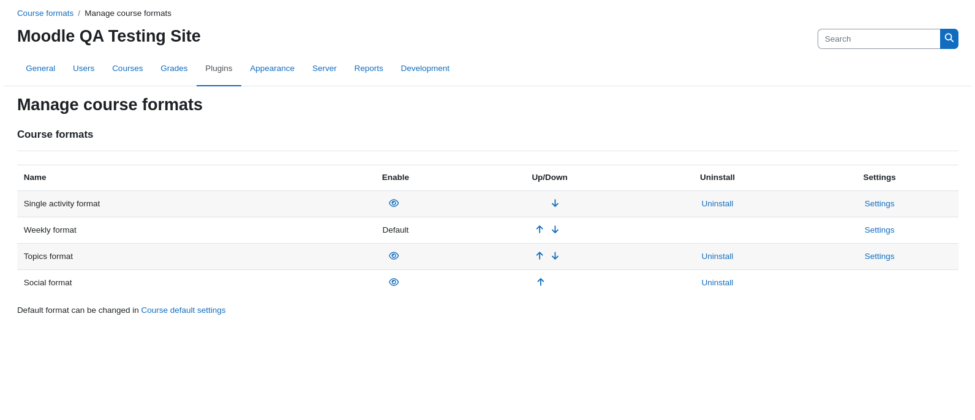Click the Course formats section heading
975x420 pixels.
pos(55,135)
